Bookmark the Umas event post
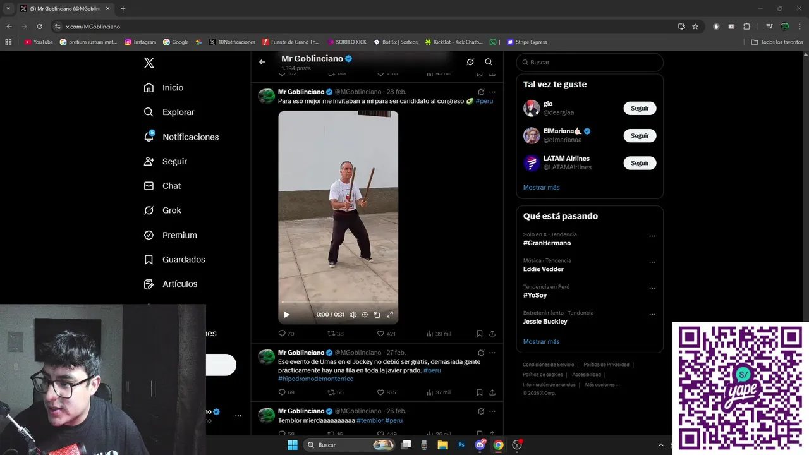 pyautogui.click(x=480, y=392)
